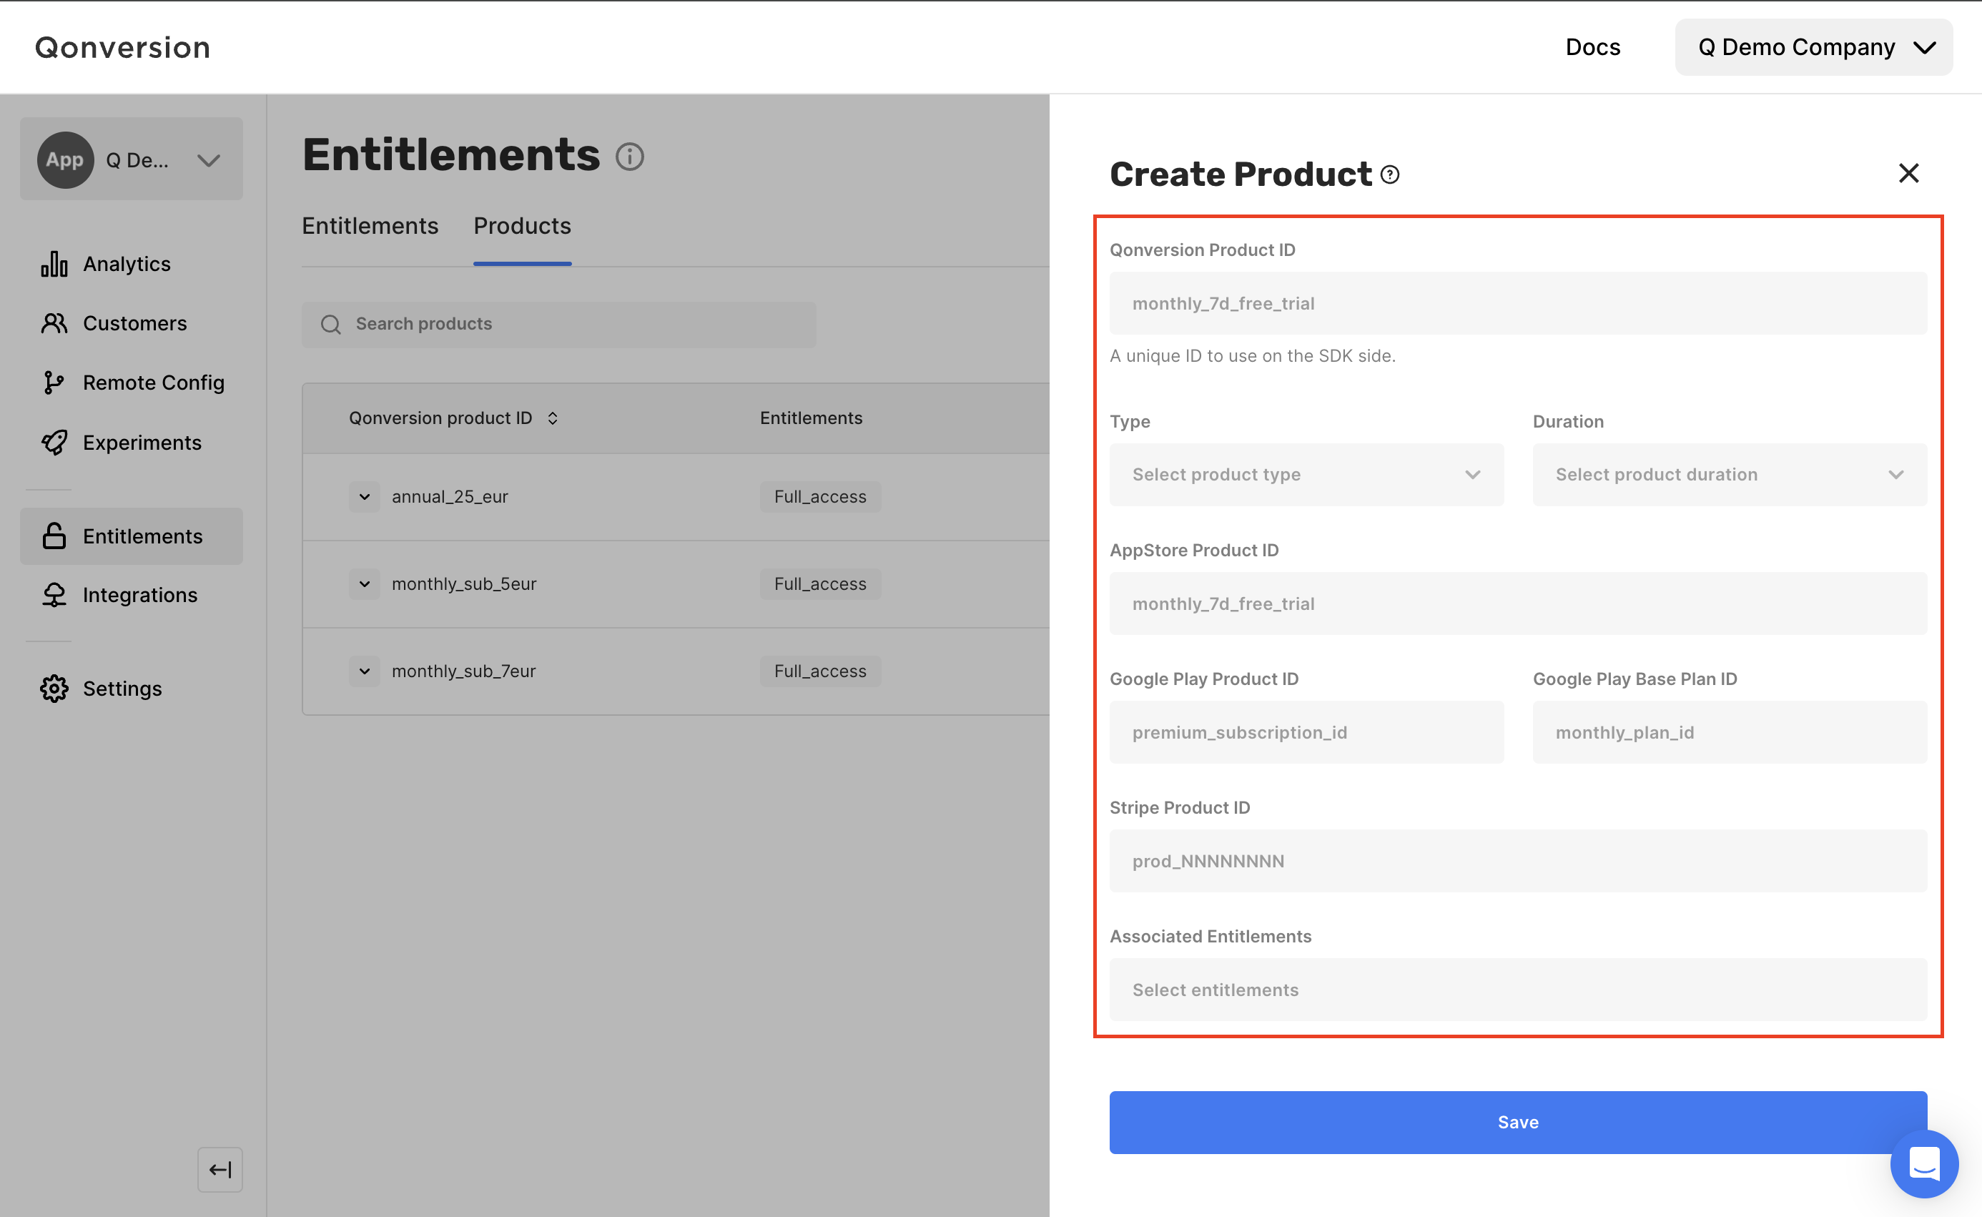Screen dimensions: 1982x1217
Task: Click the Analytics bar chart icon
Action: 54,264
